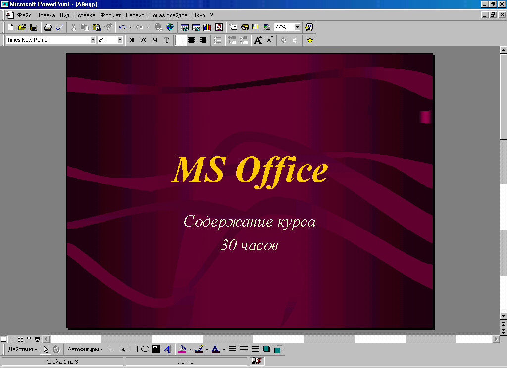Apply a design template icon
Viewport: 507px width, 368px height.
coord(256,27)
